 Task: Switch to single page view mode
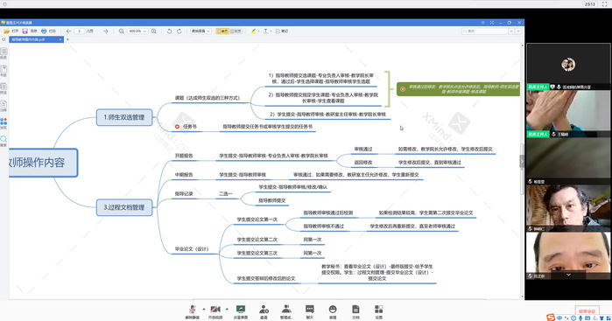coord(222,31)
